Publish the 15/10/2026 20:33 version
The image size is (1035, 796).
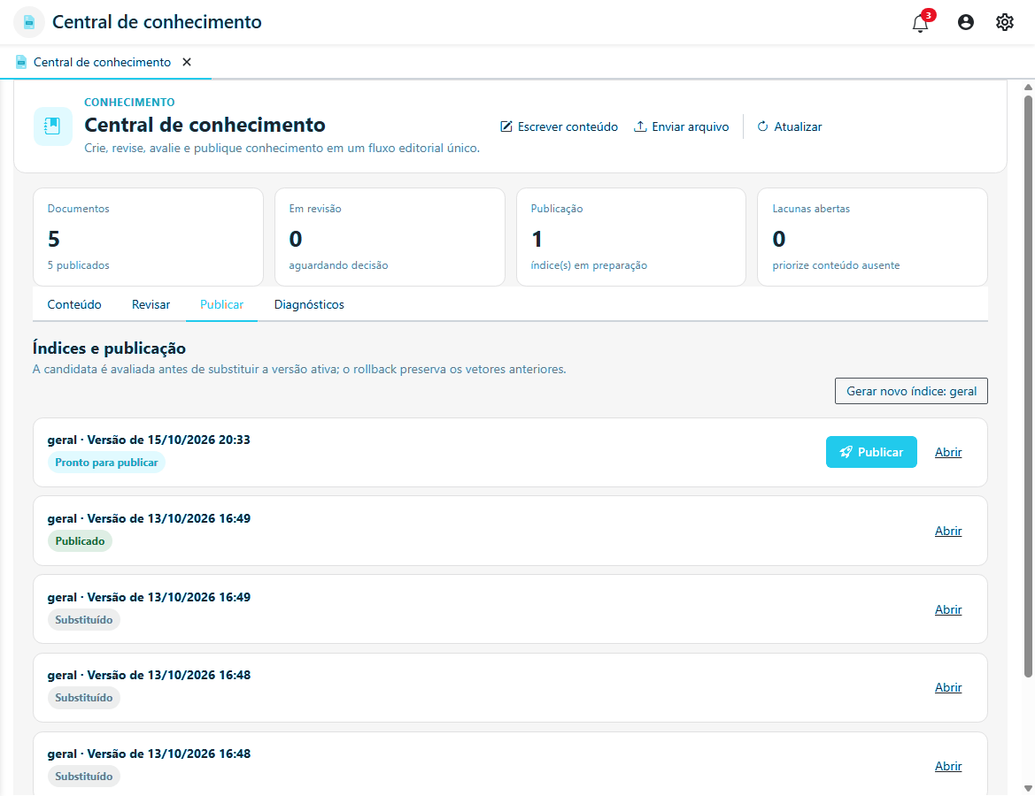871,452
